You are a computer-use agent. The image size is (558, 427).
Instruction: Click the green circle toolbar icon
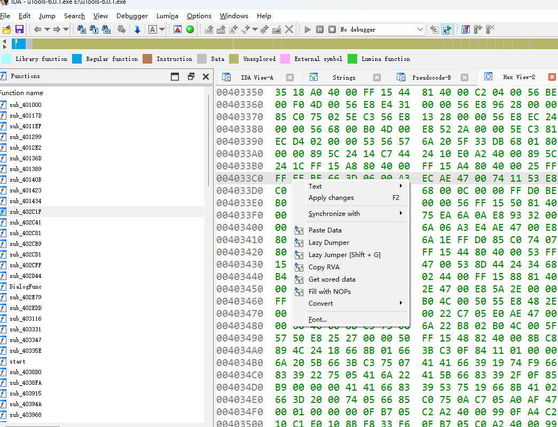point(190,29)
